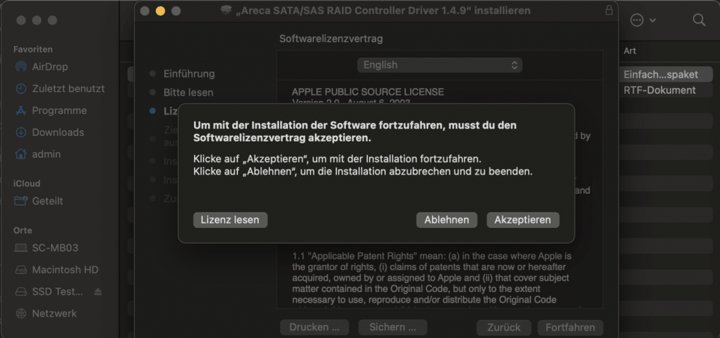Click the Ablehnen button
The height and width of the screenshot is (338, 720).
point(446,220)
